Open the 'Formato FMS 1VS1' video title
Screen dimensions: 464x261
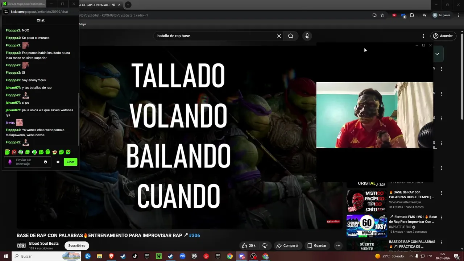(x=413, y=219)
